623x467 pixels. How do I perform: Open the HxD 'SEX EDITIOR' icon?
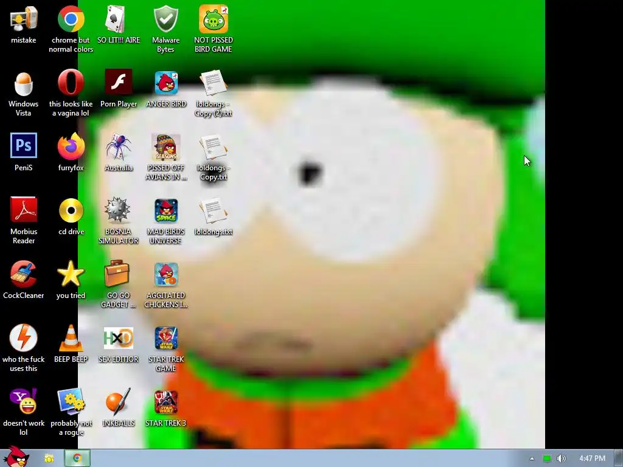[119, 338]
